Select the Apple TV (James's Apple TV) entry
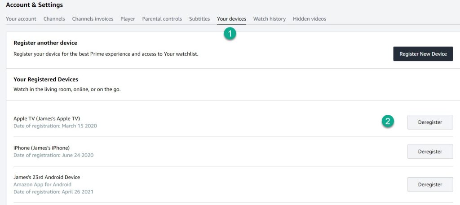Screen dimensions: 460x205 (x=47, y=118)
